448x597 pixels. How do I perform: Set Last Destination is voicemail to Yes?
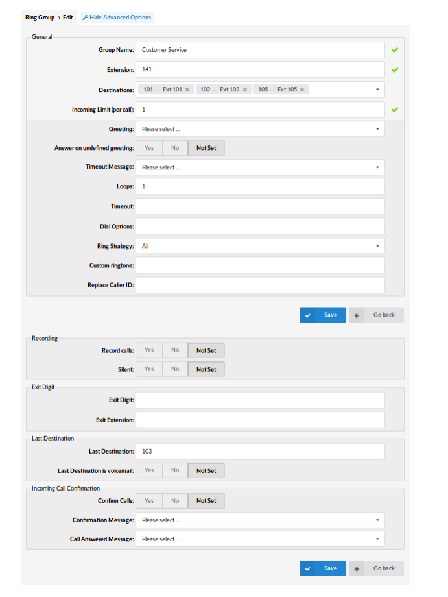(x=149, y=470)
